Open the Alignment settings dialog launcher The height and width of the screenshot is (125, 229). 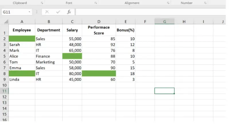tap(168, 3)
